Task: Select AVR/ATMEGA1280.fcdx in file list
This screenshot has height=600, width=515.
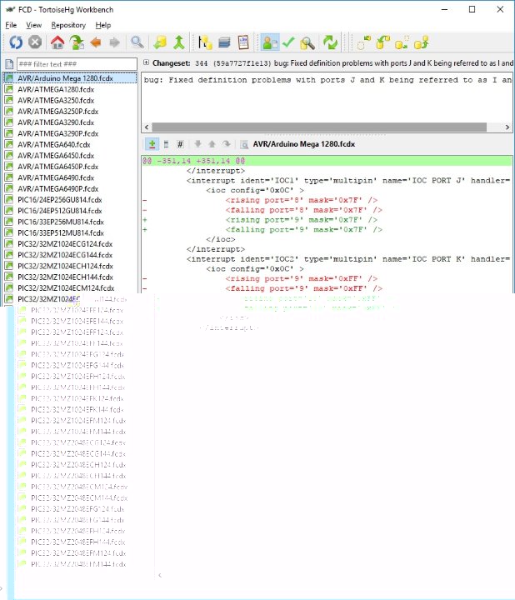Action: pos(70,89)
